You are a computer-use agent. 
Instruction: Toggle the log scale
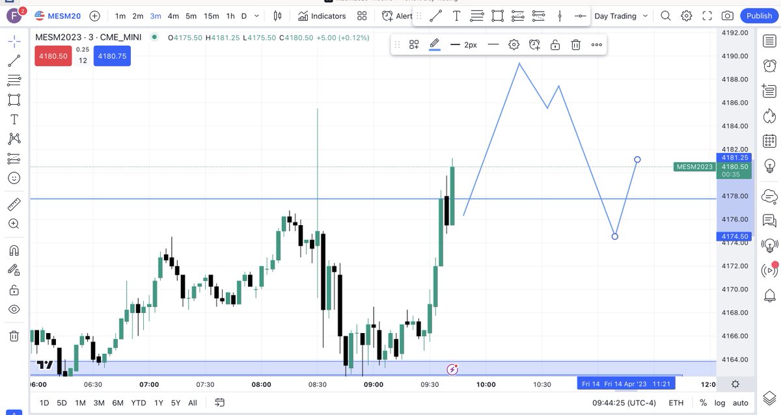[x=720, y=403]
